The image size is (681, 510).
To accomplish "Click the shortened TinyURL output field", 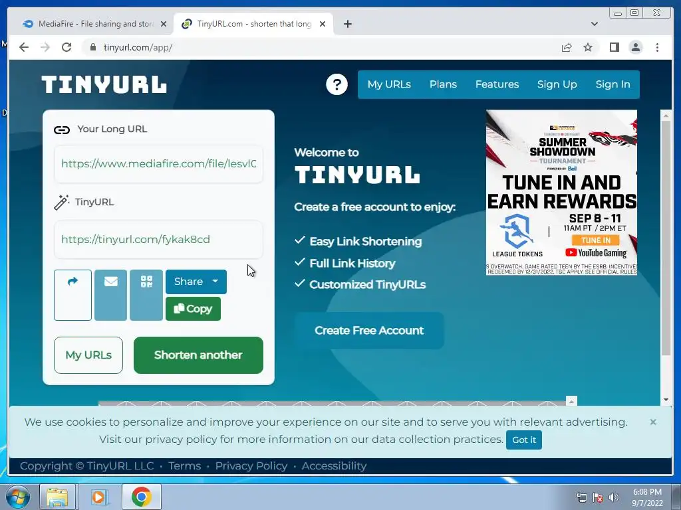I will (158, 239).
